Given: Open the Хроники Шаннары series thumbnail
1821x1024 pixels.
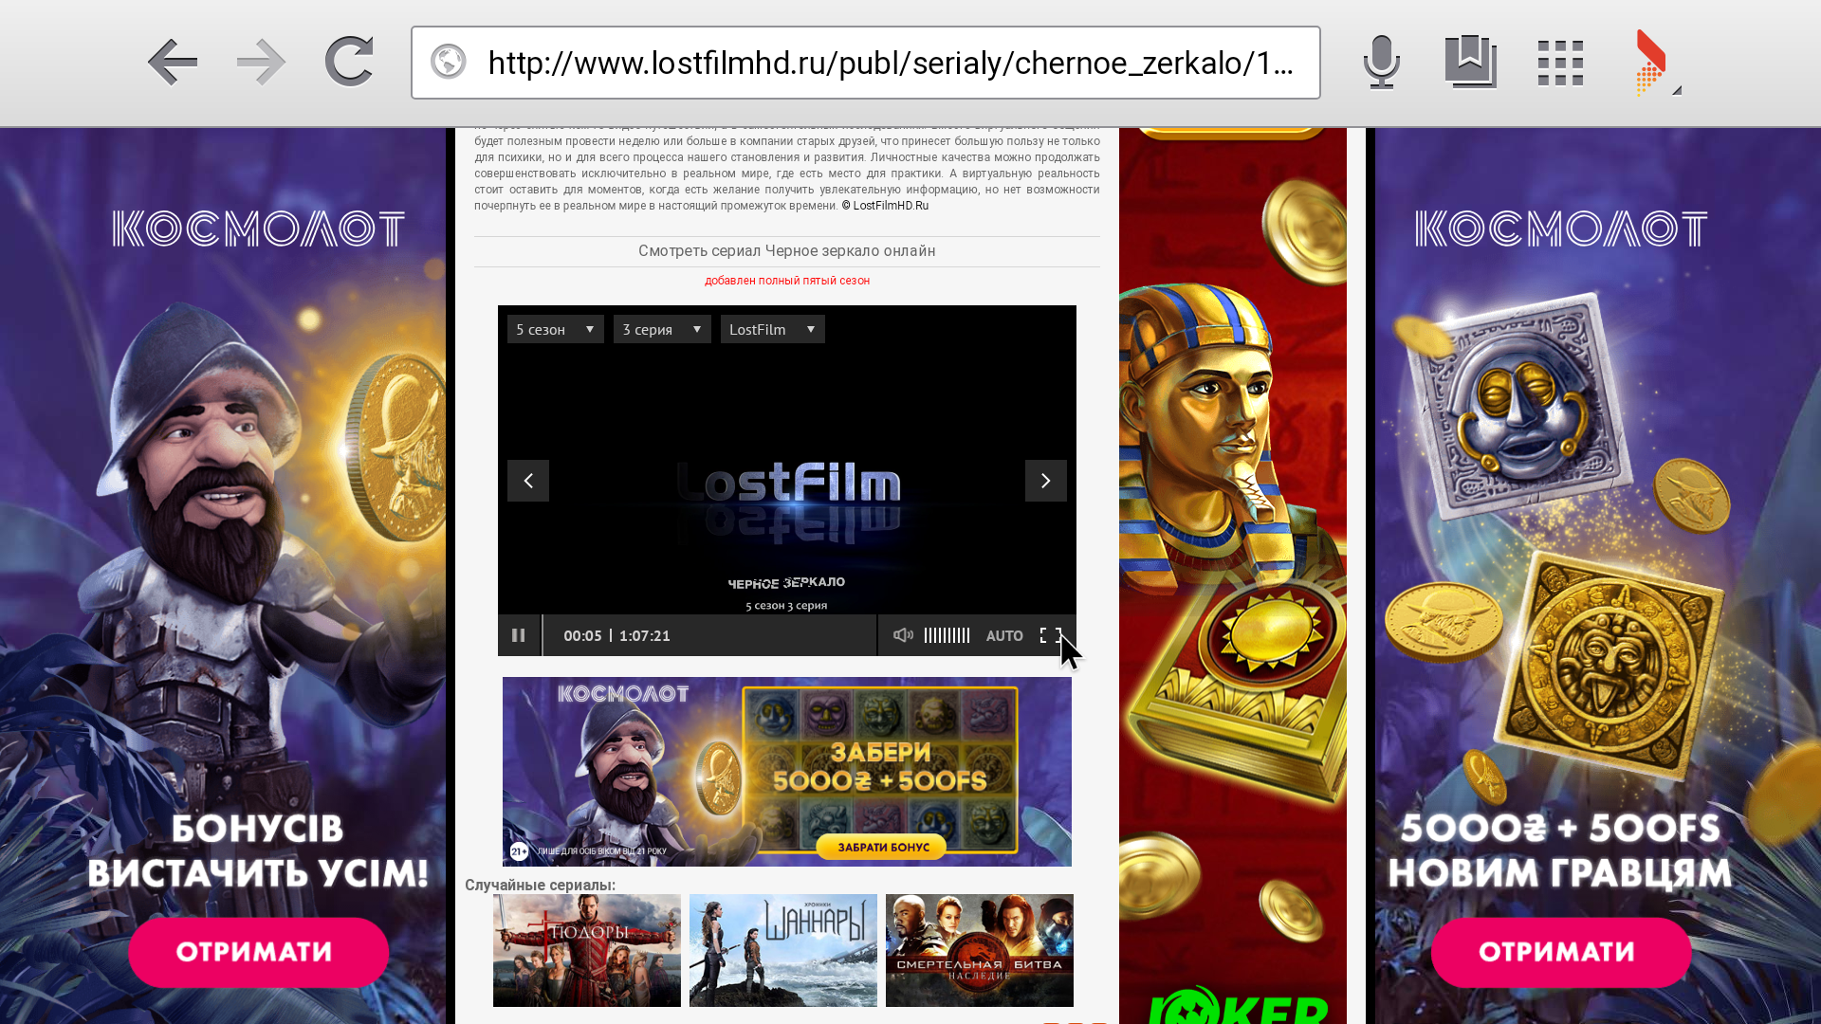Looking at the screenshot, I should [x=783, y=950].
